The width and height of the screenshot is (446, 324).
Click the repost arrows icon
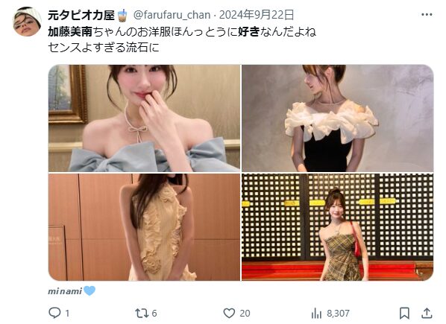(x=142, y=314)
